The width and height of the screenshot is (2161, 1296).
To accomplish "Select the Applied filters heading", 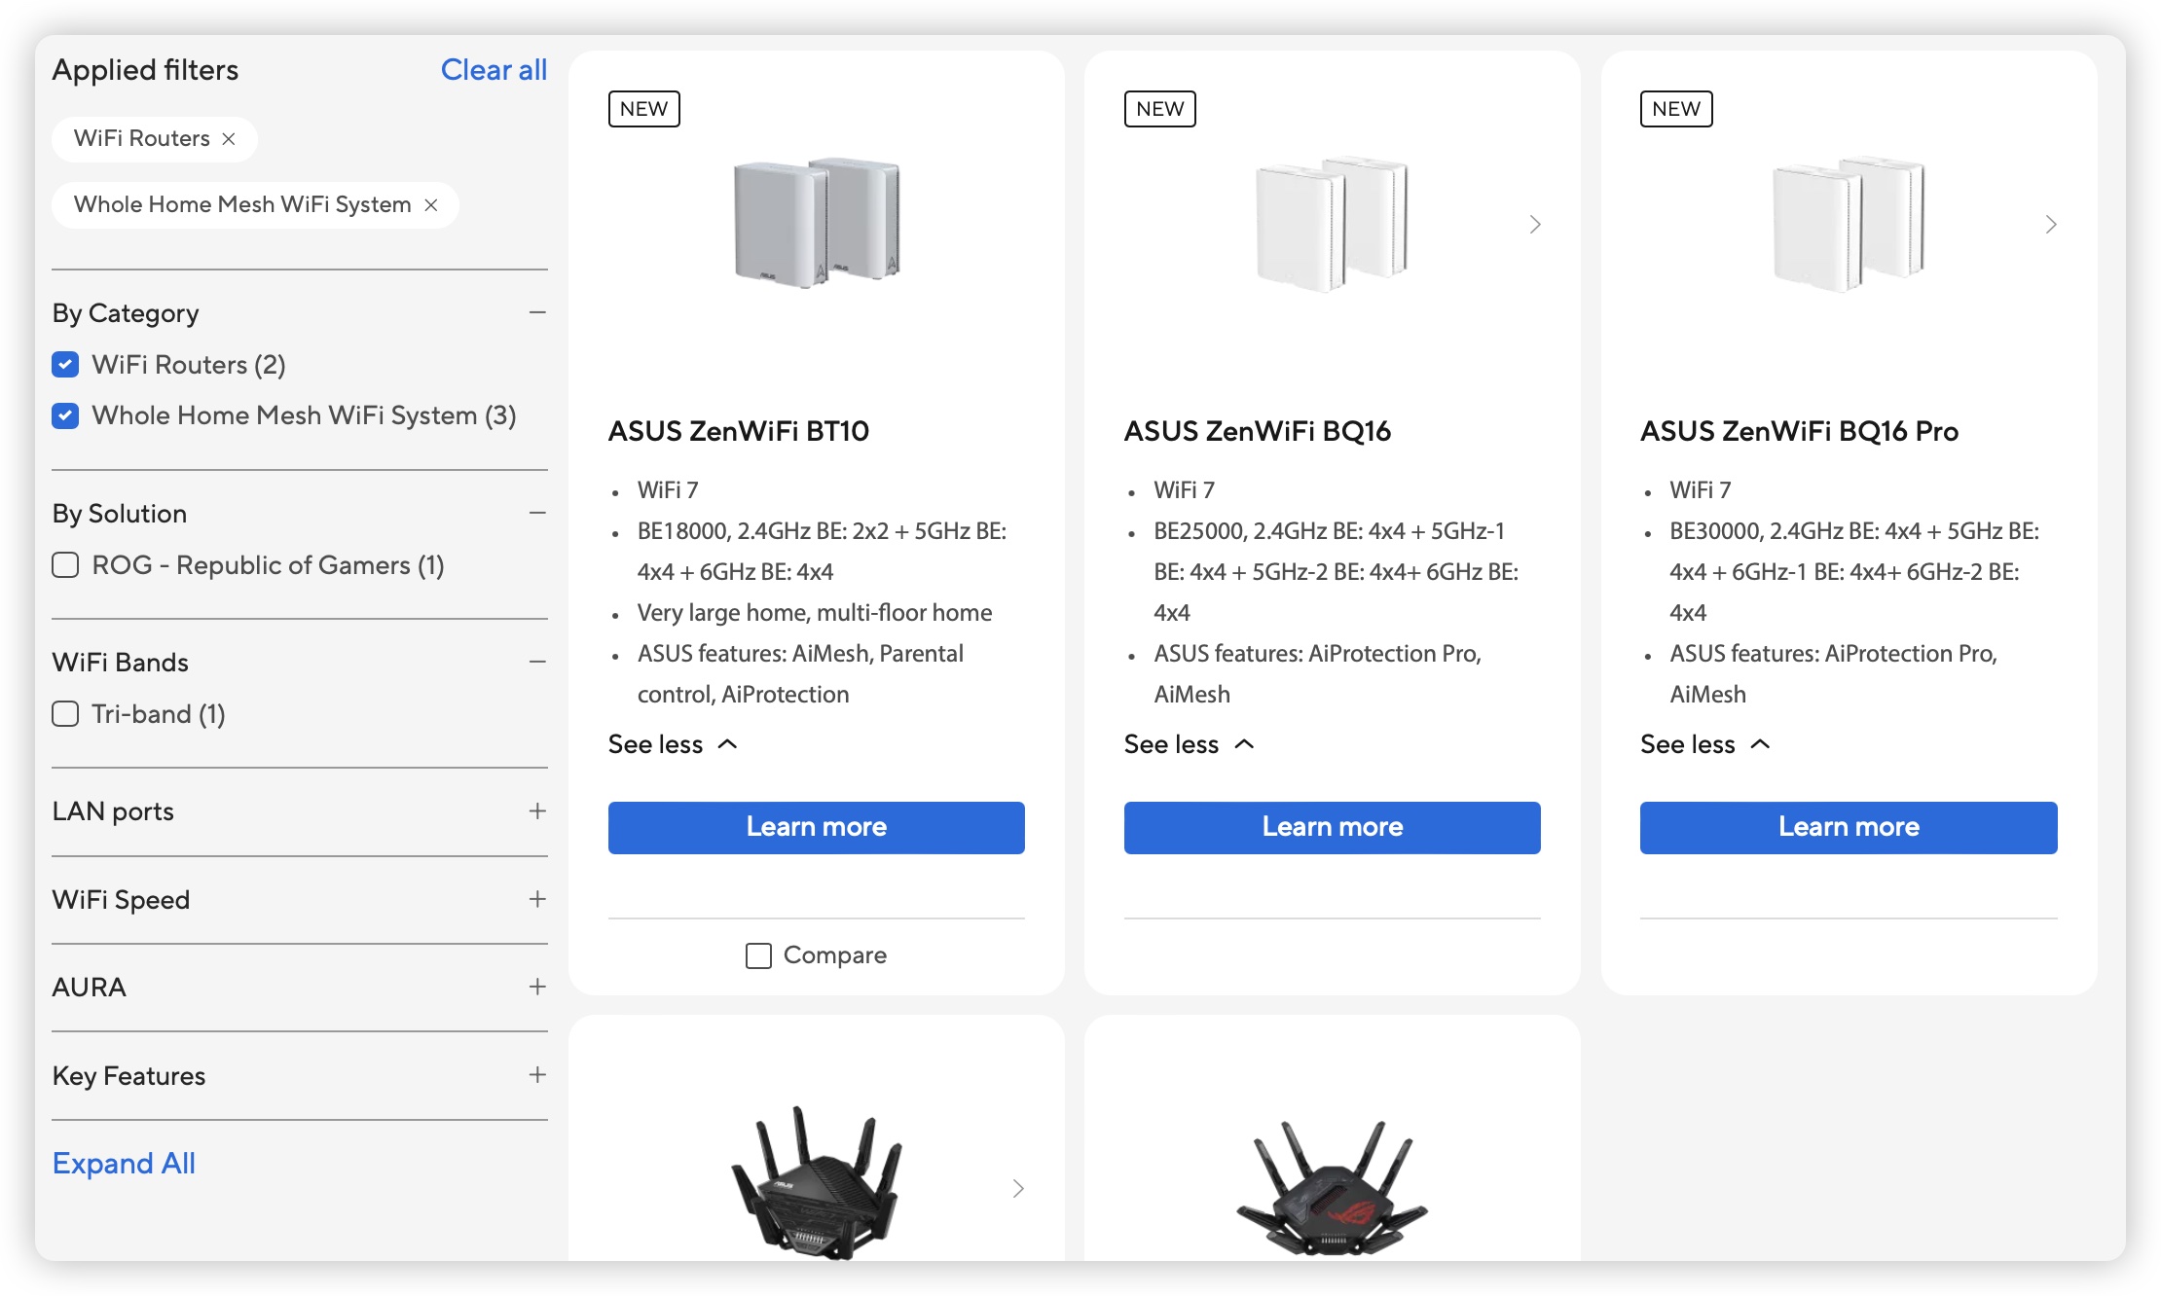I will click(145, 70).
